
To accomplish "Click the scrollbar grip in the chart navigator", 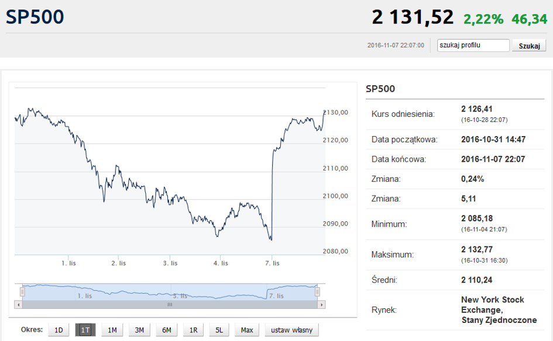I will click(170, 305).
